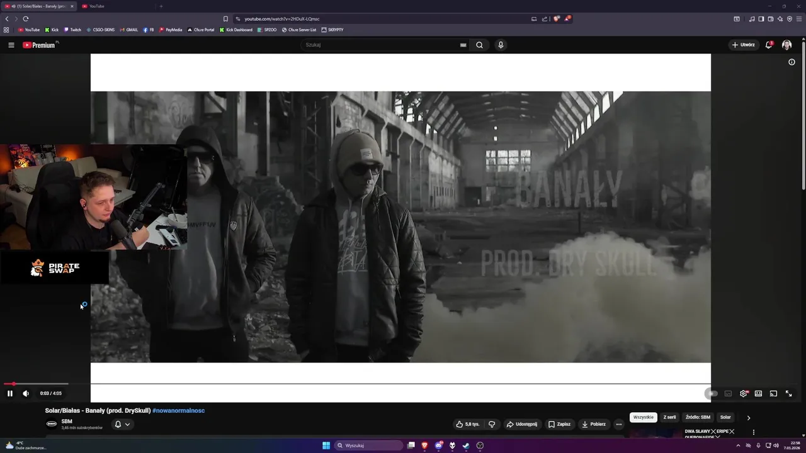Cast video with Play on TV icon
Screen dimensions: 806x453
tap(773, 393)
